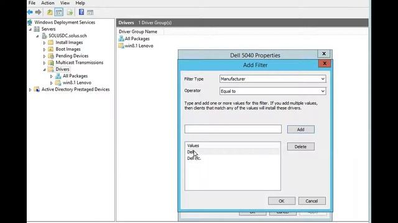Click the Forward arrow toolbar icon
This screenshot has height=223, width=398.
38,12
